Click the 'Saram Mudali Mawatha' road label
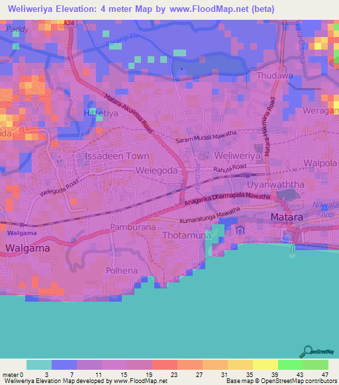 [206, 137]
